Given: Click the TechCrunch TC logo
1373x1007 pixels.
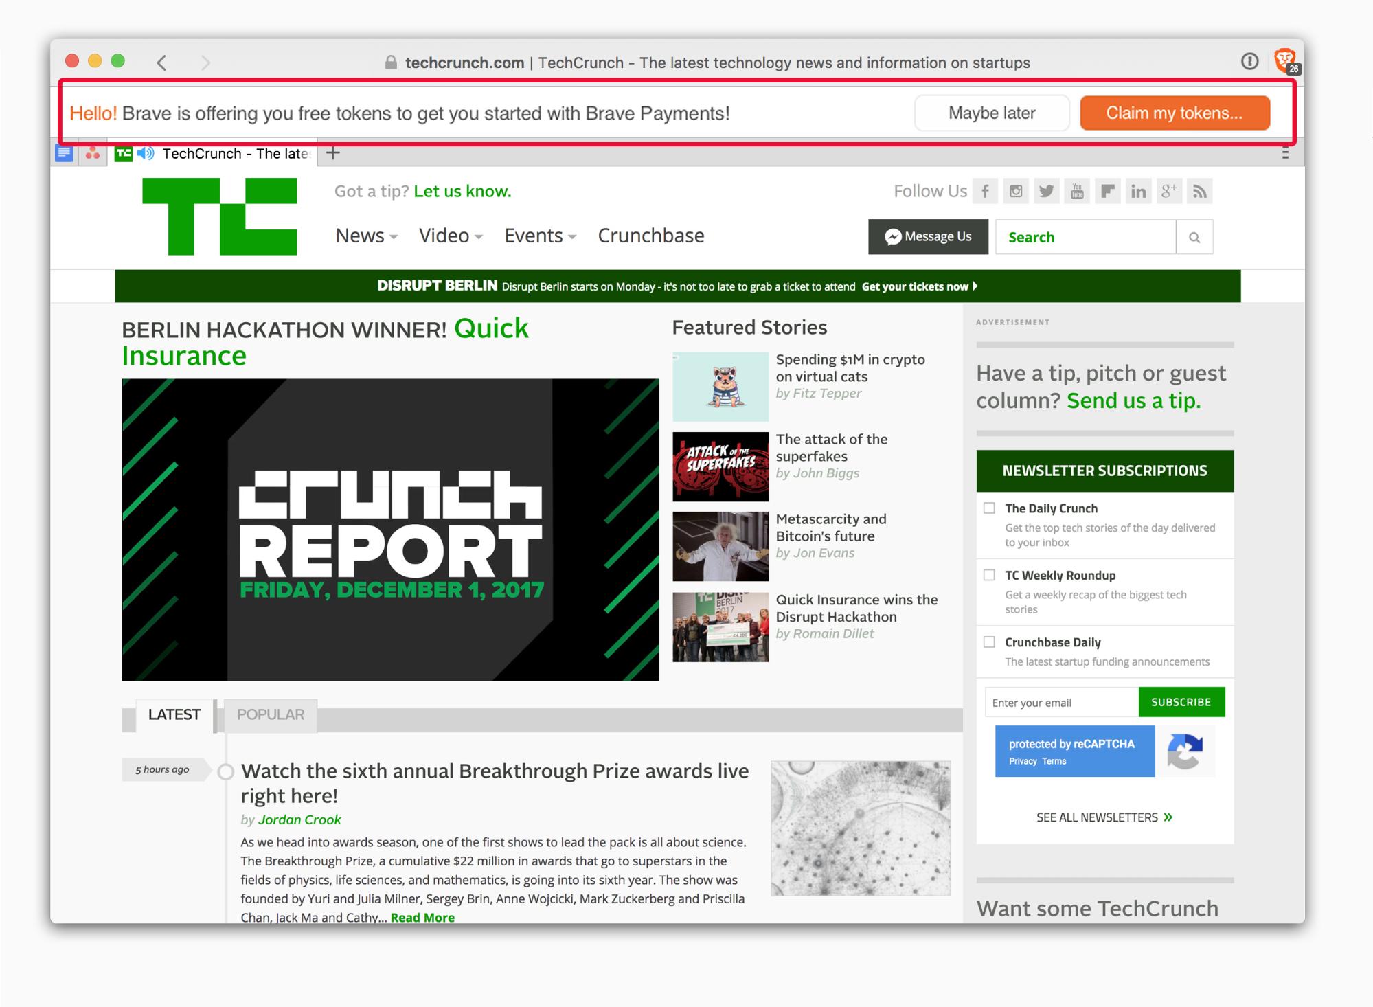Looking at the screenshot, I should pyautogui.click(x=220, y=216).
